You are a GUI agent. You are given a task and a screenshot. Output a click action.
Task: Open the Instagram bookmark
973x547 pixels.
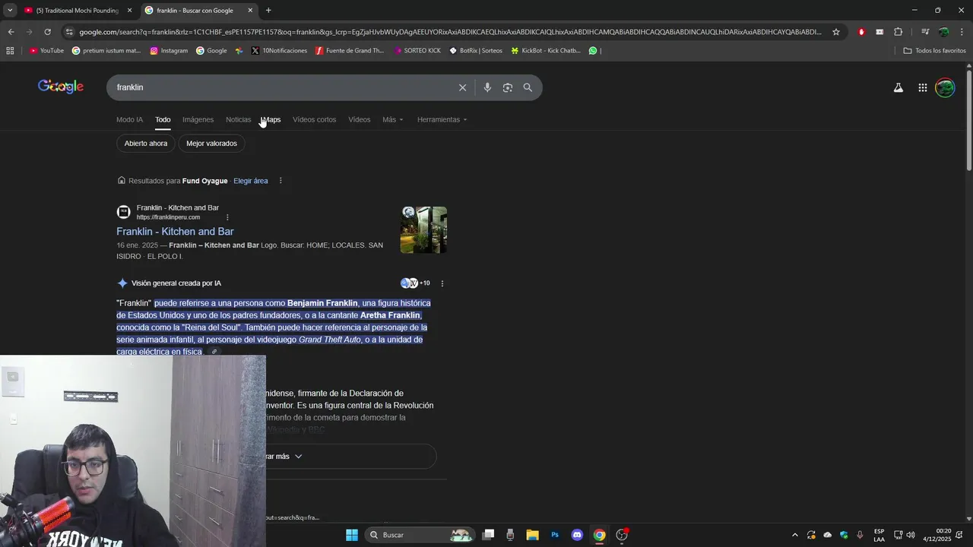coord(169,51)
